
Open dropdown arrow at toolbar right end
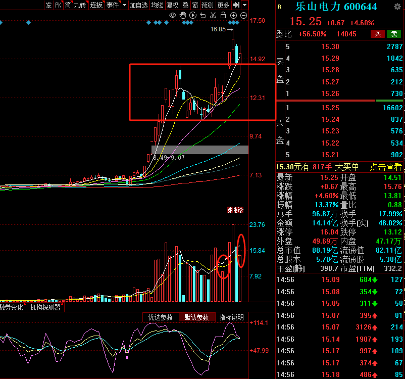click(x=244, y=5)
